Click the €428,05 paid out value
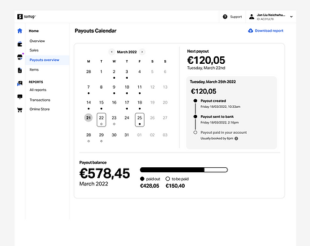Viewport: 310px width, 246px height. [149, 186]
